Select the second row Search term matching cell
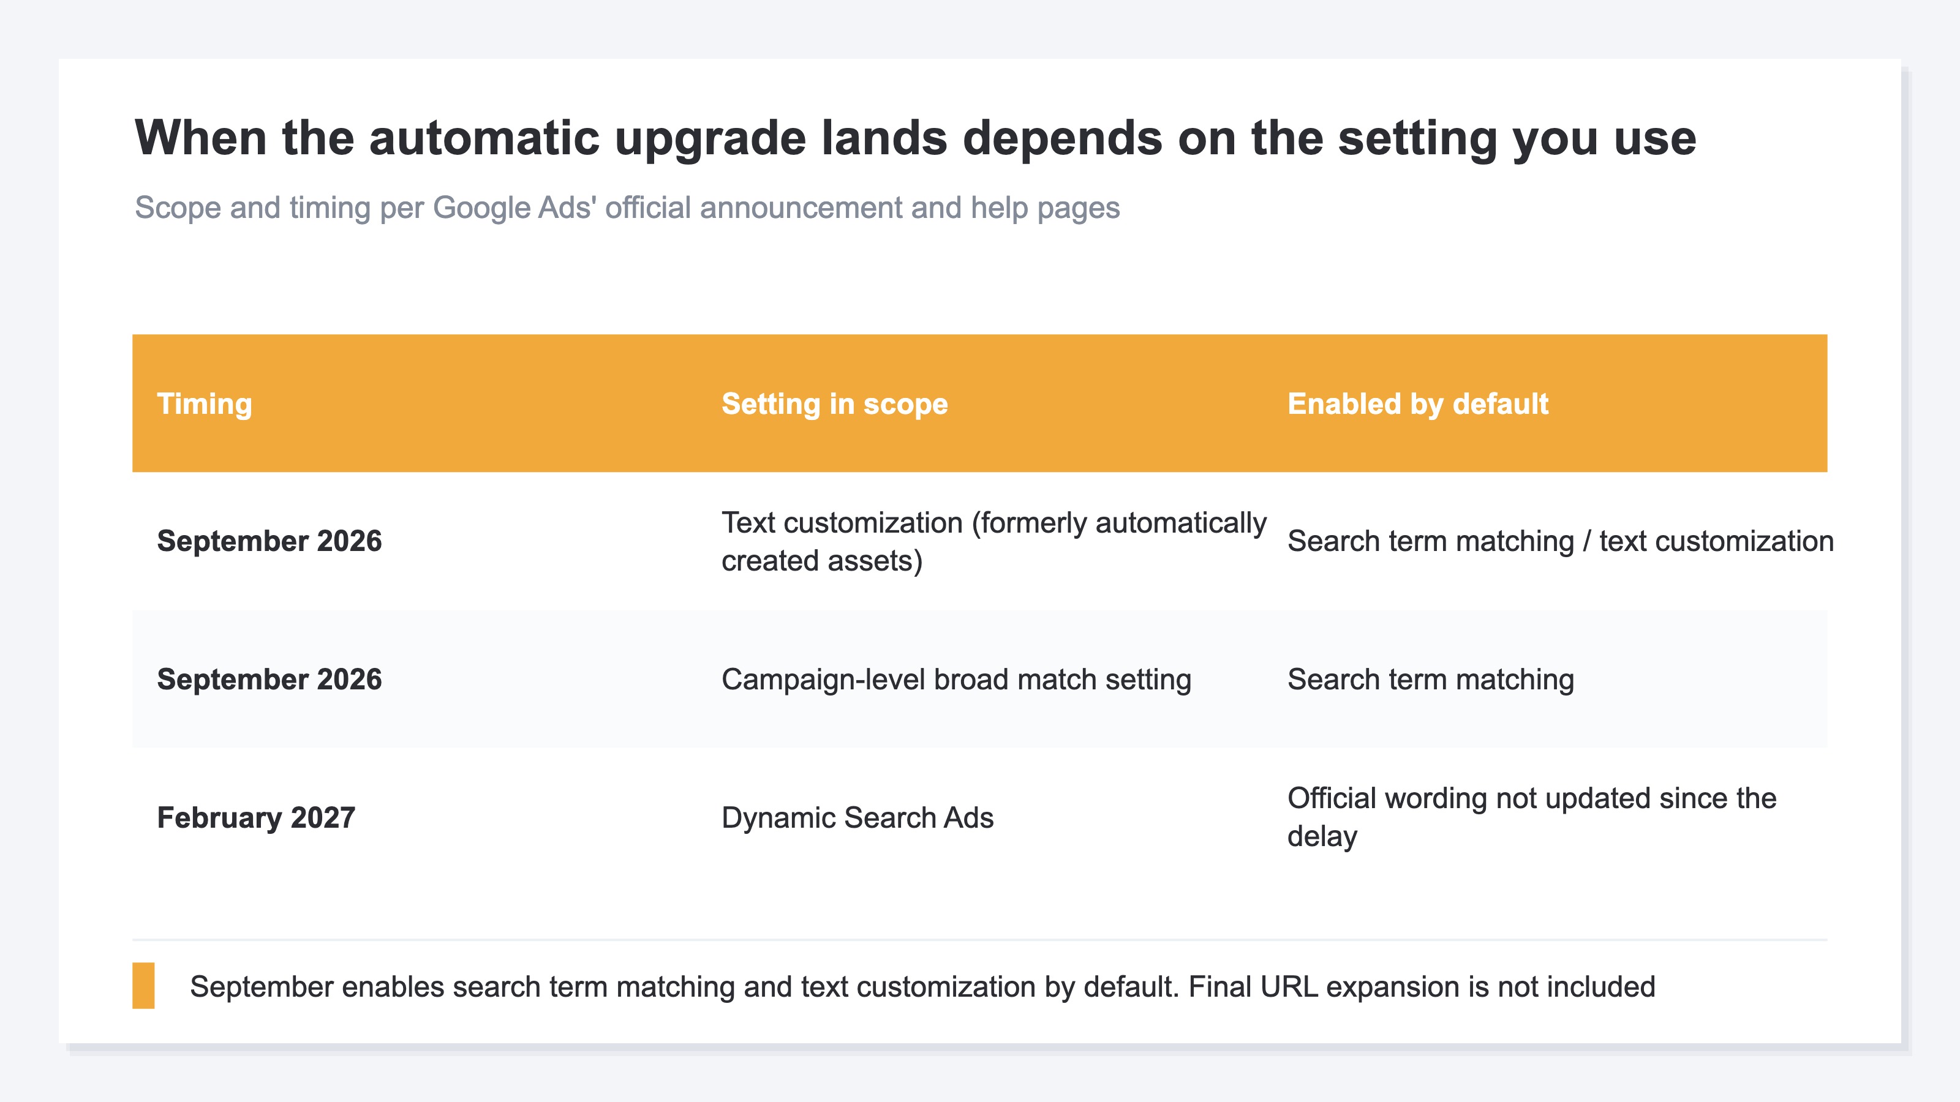The image size is (1960, 1102). click(x=1430, y=679)
